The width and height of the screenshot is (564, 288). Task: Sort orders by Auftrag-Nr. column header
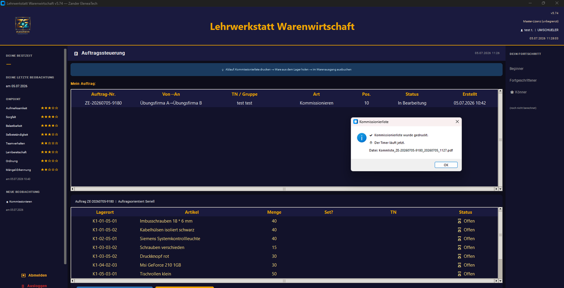pyautogui.click(x=104, y=94)
